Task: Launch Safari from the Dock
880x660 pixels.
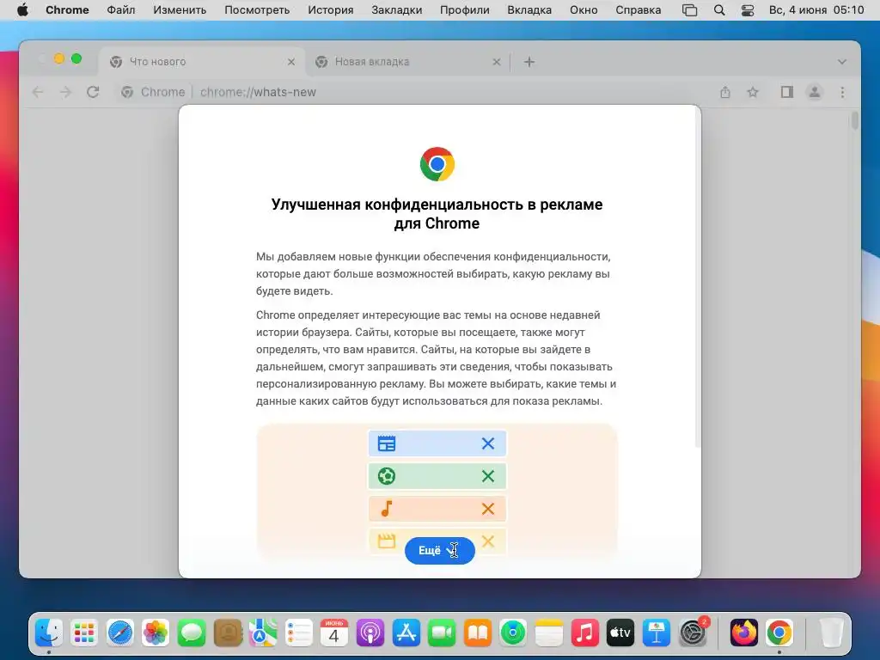Action: [x=120, y=633]
